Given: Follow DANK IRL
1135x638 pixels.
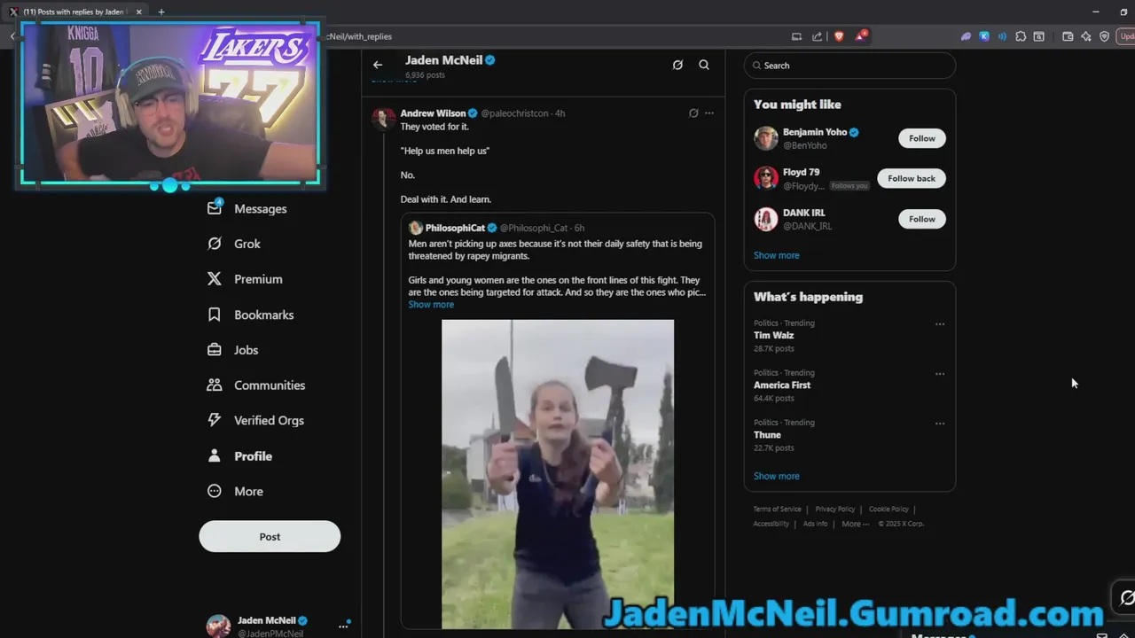Looking at the screenshot, I should tap(922, 219).
